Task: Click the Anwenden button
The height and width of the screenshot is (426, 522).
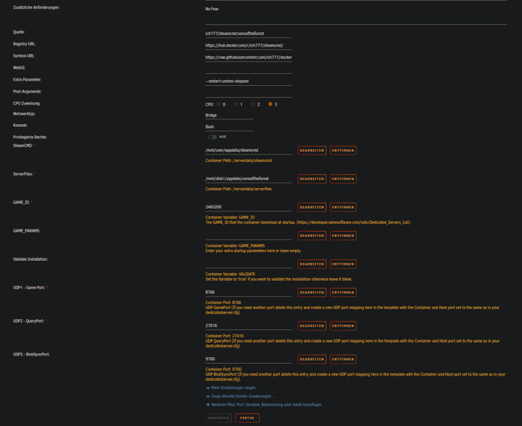Action: (x=218, y=417)
